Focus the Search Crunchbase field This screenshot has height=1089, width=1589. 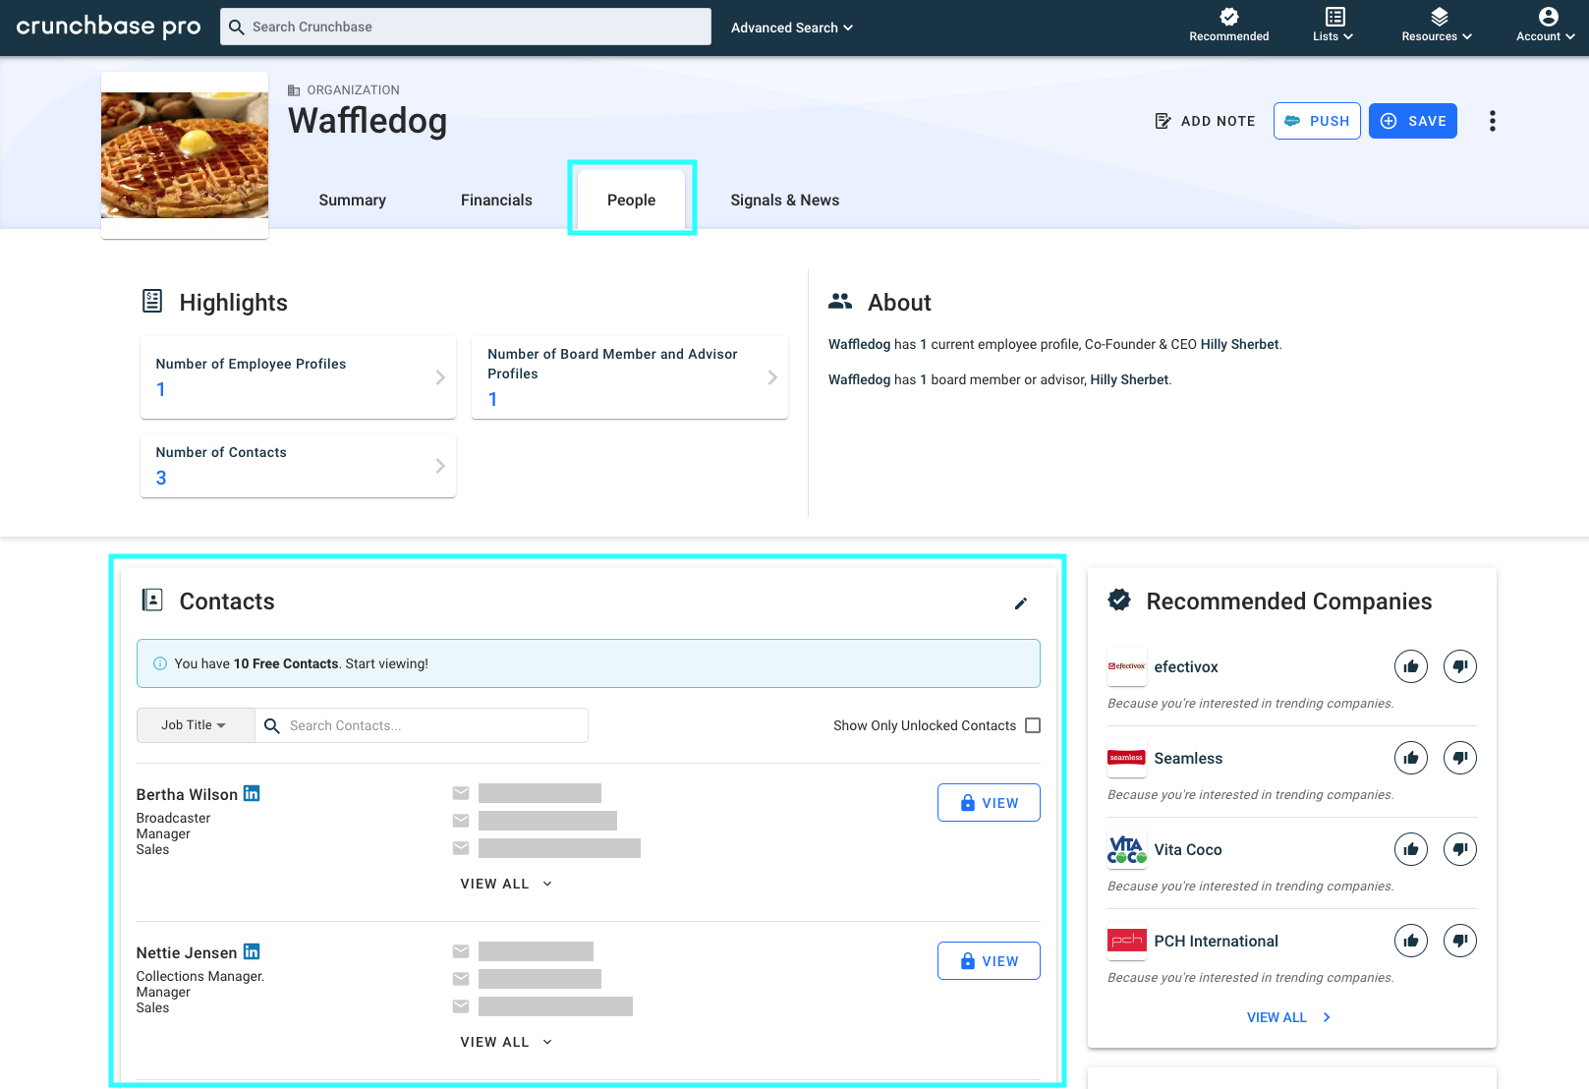click(466, 27)
